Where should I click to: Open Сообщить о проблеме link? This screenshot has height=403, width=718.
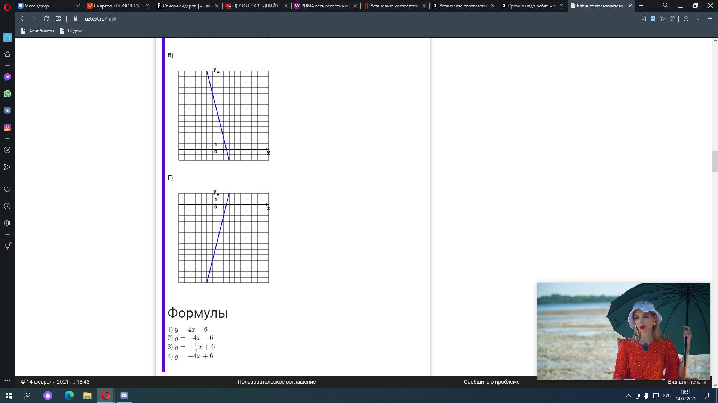[492, 382]
